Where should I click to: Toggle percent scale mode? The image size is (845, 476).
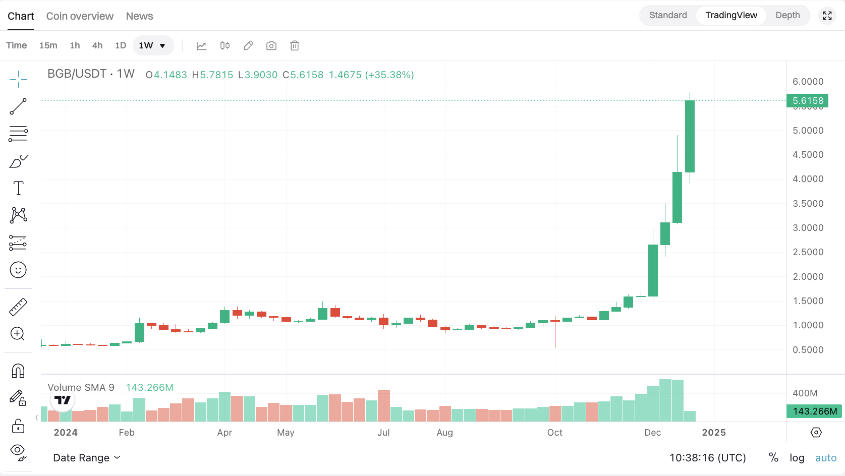pos(773,458)
